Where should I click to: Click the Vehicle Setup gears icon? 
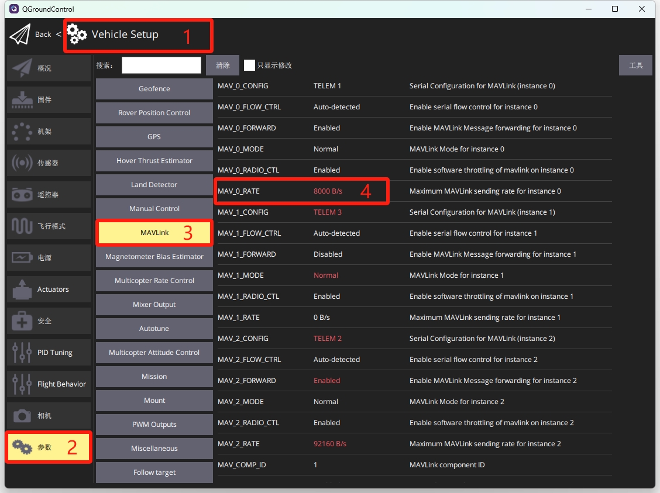[x=77, y=34]
